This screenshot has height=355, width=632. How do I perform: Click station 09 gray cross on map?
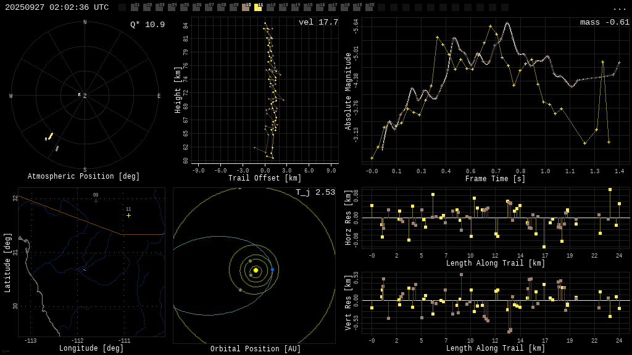coord(96,200)
